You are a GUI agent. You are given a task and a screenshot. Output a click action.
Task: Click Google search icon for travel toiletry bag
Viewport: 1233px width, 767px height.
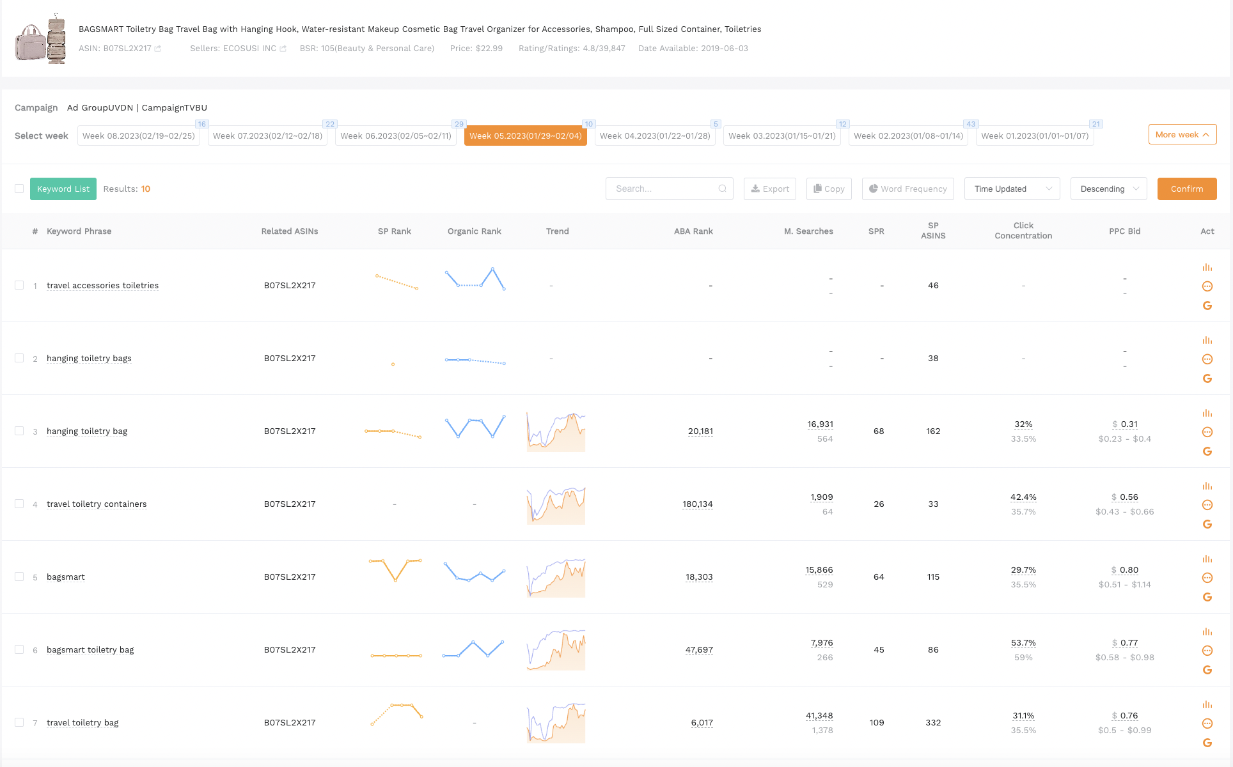(x=1207, y=743)
